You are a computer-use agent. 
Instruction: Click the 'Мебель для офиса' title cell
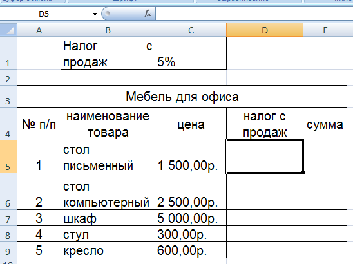[x=182, y=97]
